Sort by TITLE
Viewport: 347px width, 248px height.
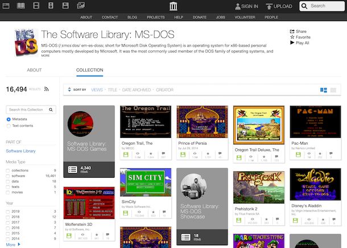point(113,90)
